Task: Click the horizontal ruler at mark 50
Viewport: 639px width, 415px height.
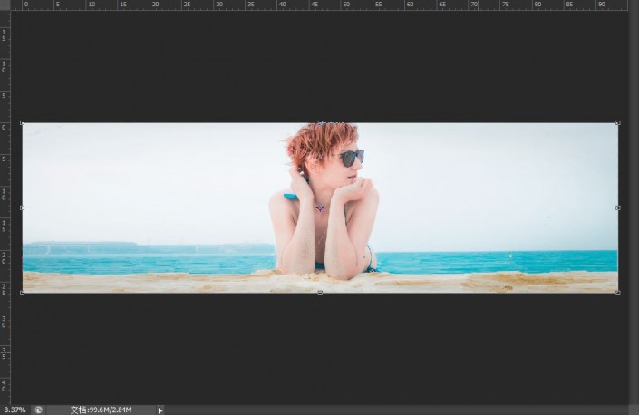Action: click(346, 5)
